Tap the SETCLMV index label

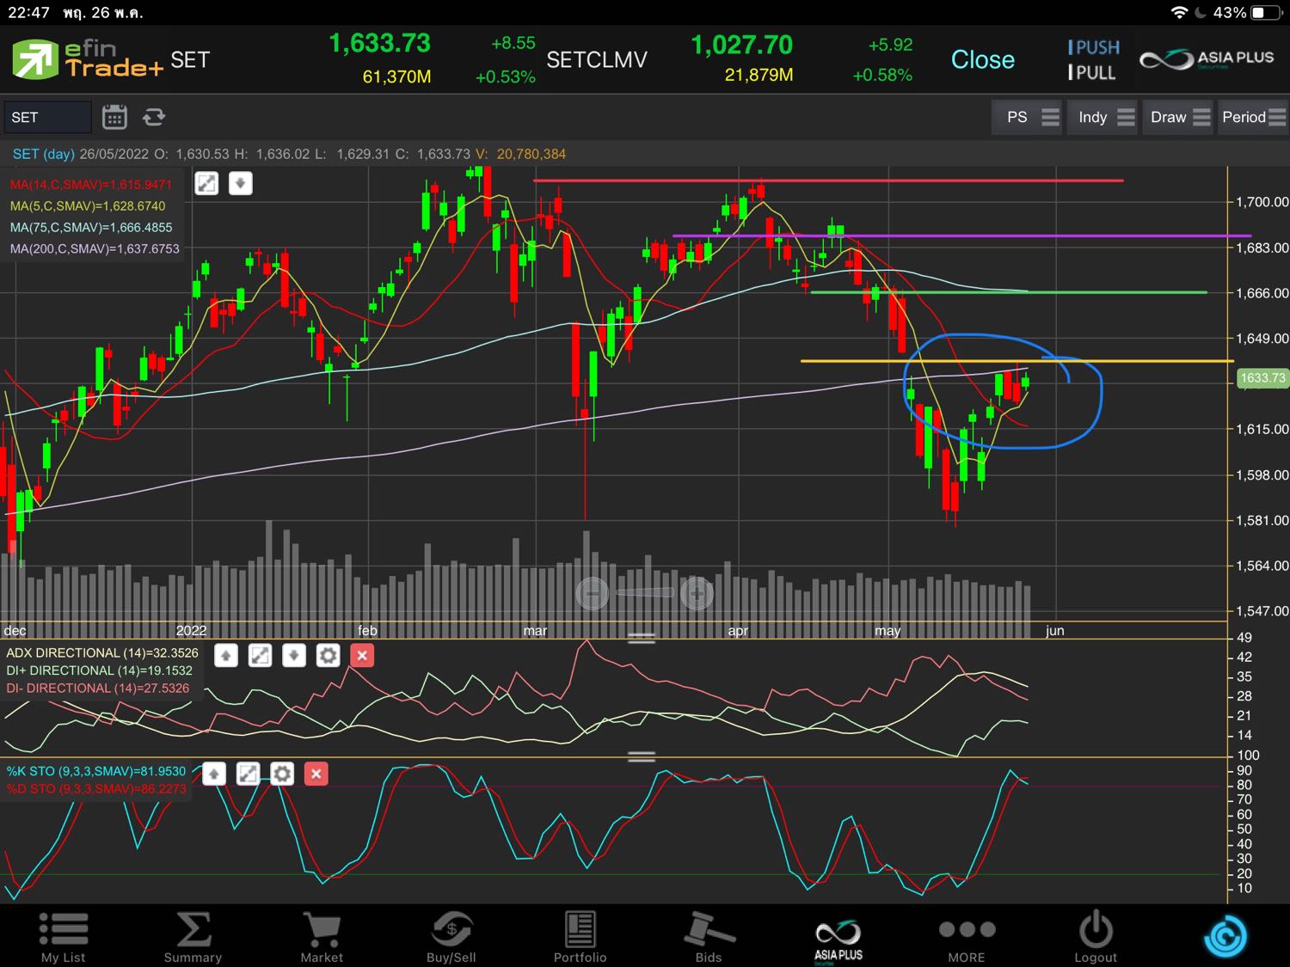point(597,59)
